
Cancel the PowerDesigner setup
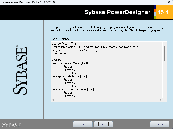point(160,124)
